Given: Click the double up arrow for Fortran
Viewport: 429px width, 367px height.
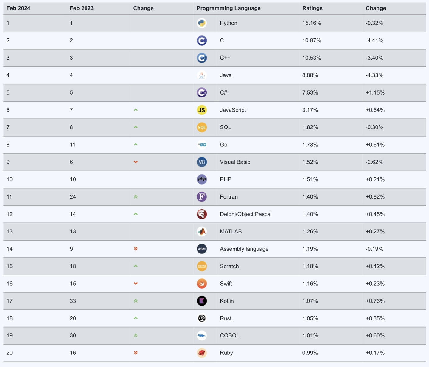Looking at the screenshot, I should click(136, 197).
